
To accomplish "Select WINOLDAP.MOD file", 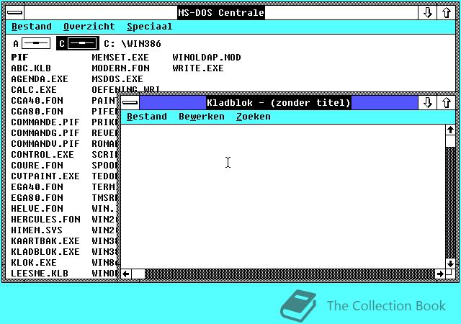I will point(207,58).
